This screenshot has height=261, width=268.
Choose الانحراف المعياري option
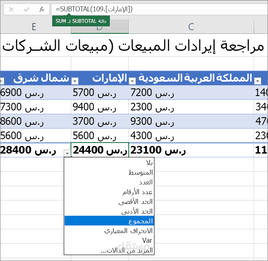109,231
